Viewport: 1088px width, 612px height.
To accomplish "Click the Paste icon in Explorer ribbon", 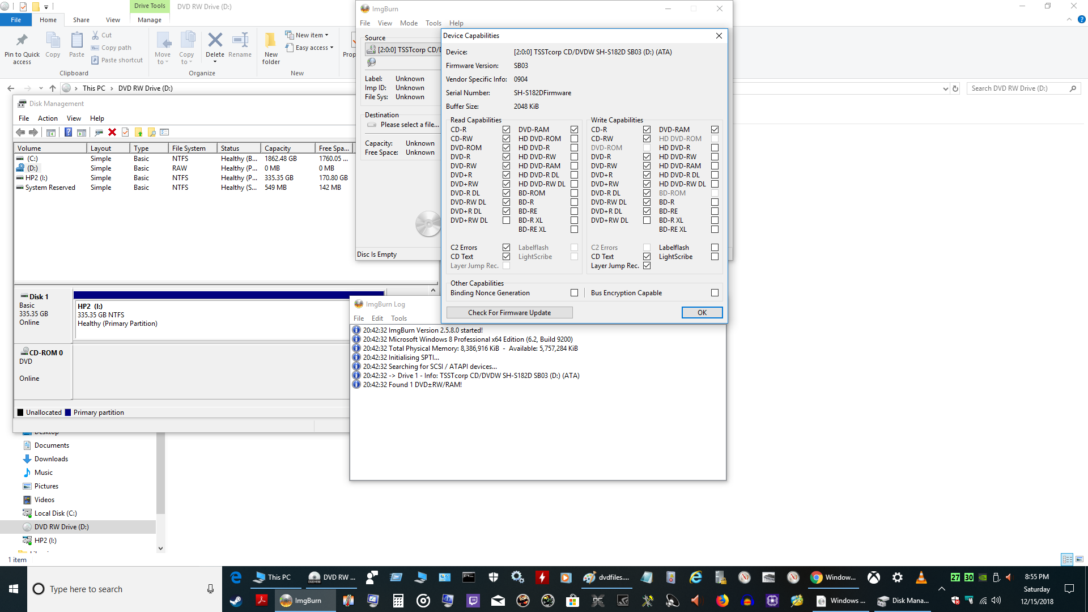I will tap(76, 41).
